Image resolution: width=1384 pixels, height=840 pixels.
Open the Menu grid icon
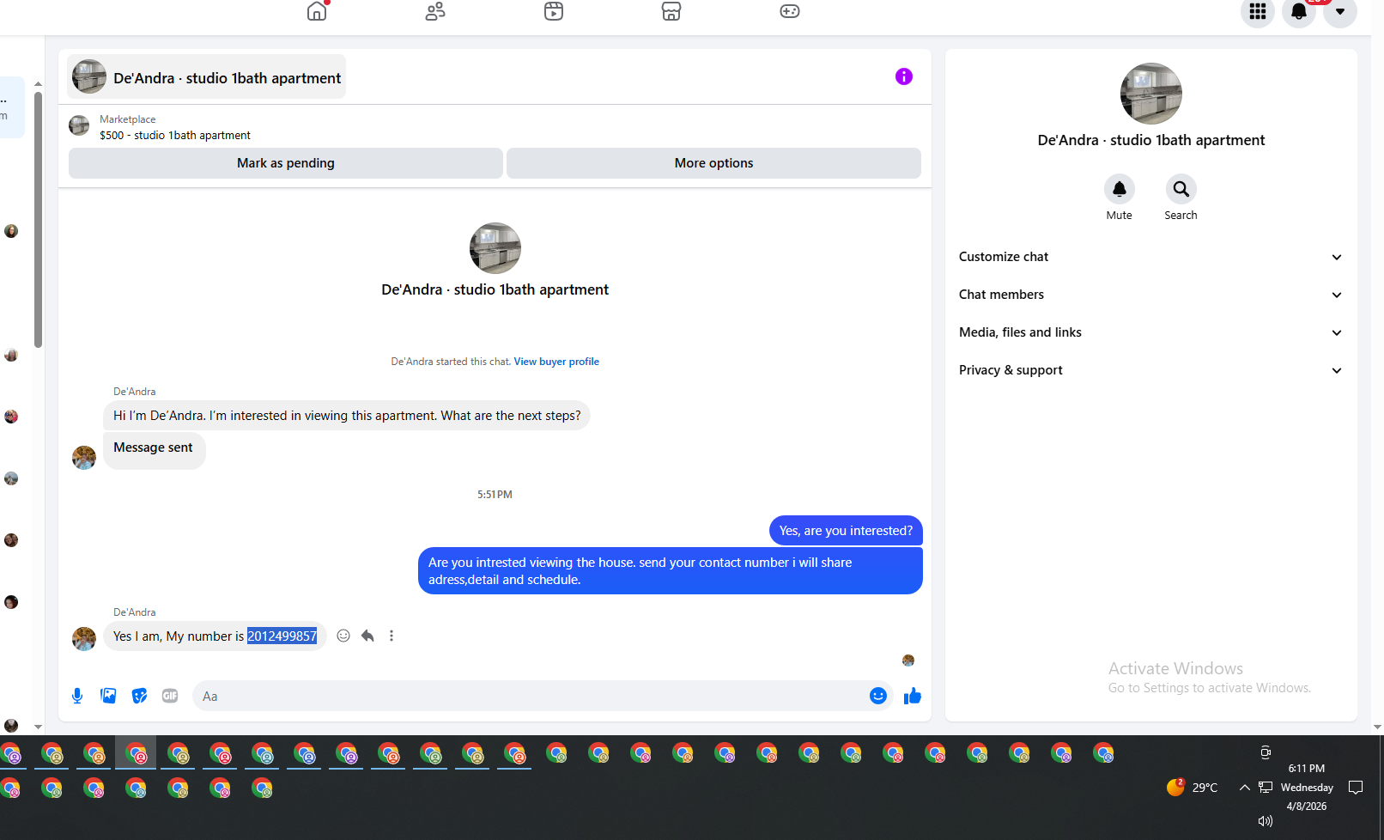tap(1258, 11)
